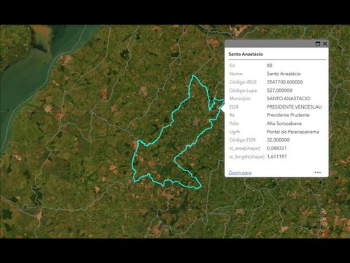Click the Polo value 'Alta Sorocabana'
The image size is (350, 263).
coord(284,123)
